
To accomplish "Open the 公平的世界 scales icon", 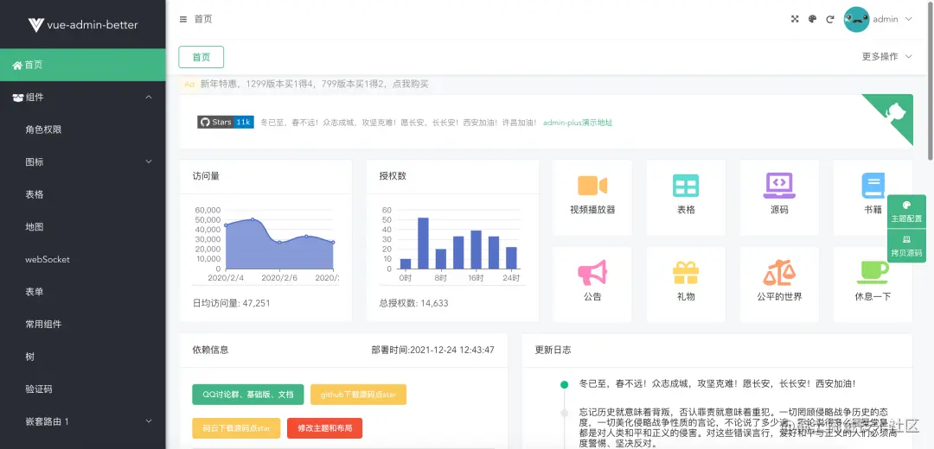I will tap(779, 272).
